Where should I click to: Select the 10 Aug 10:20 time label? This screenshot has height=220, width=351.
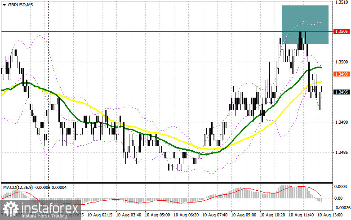pos(273,215)
